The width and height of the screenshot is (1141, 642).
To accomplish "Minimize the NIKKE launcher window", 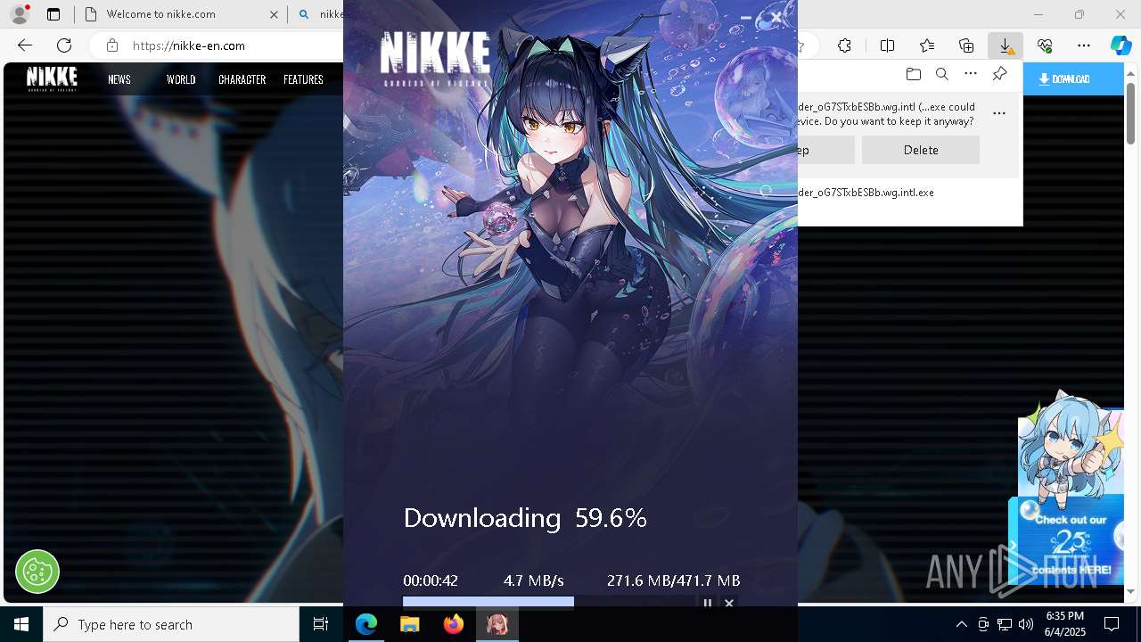I will tap(746, 17).
